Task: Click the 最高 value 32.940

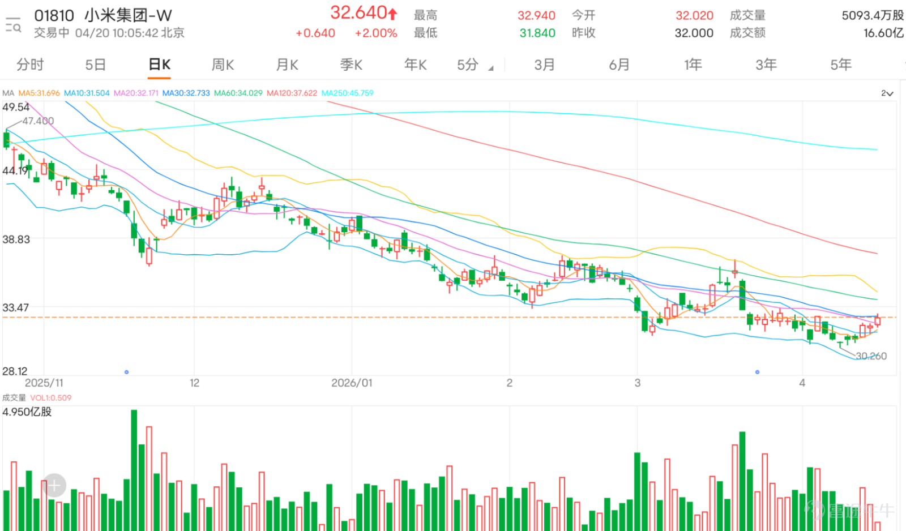Action: point(536,16)
